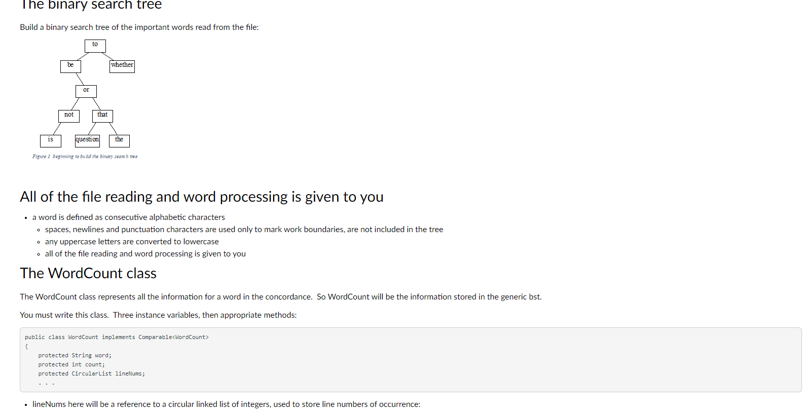Screen dimensions: 805x412
Task: Click the 'not' node box
Action: tap(69, 116)
